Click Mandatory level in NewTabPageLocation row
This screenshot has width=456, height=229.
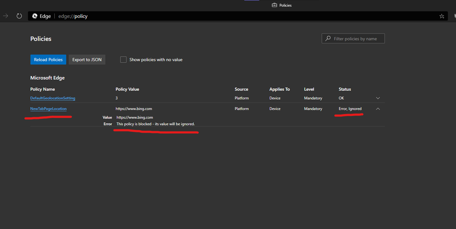(313, 109)
